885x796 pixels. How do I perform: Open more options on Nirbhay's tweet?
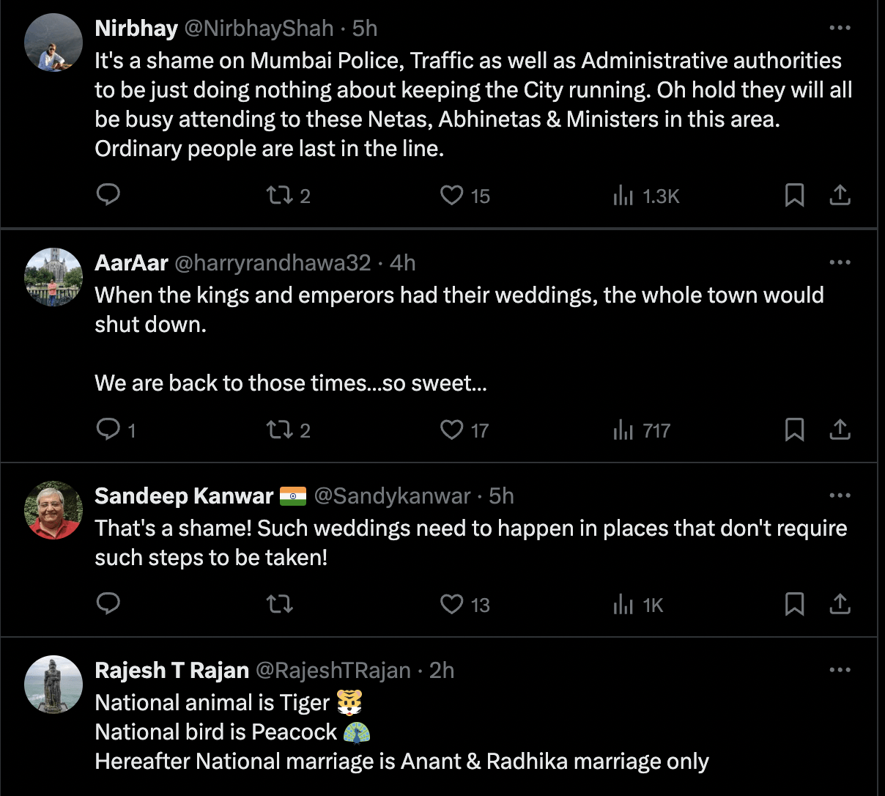(x=840, y=28)
